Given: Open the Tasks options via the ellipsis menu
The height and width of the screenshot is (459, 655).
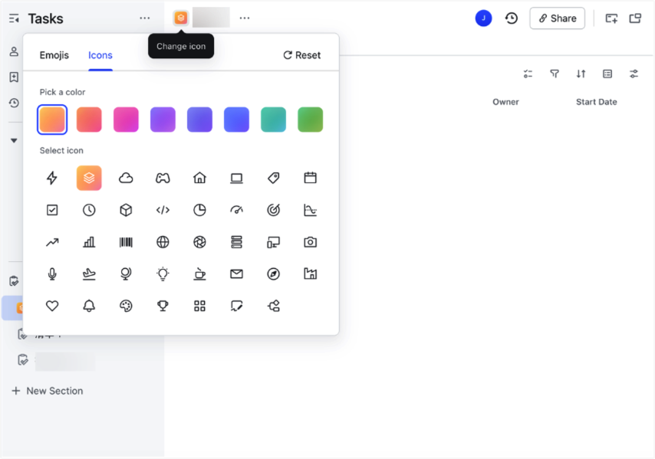Looking at the screenshot, I should point(144,18).
